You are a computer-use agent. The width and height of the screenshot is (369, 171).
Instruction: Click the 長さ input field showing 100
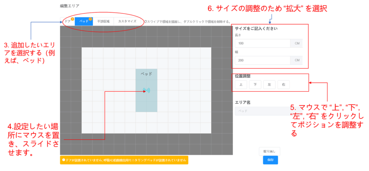click(262, 43)
